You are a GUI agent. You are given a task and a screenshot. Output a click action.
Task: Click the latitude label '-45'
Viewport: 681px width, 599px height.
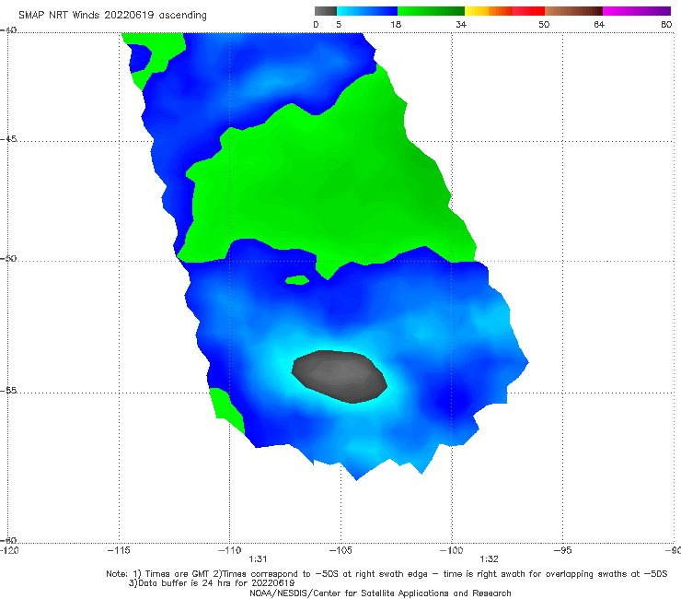point(8,139)
